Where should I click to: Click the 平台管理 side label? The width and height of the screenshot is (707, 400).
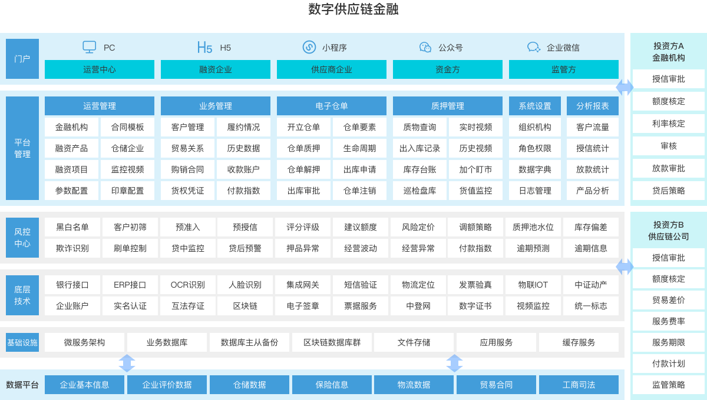tap(22, 148)
